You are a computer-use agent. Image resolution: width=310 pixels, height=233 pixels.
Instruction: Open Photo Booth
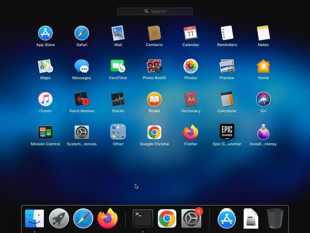pyautogui.click(x=154, y=66)
